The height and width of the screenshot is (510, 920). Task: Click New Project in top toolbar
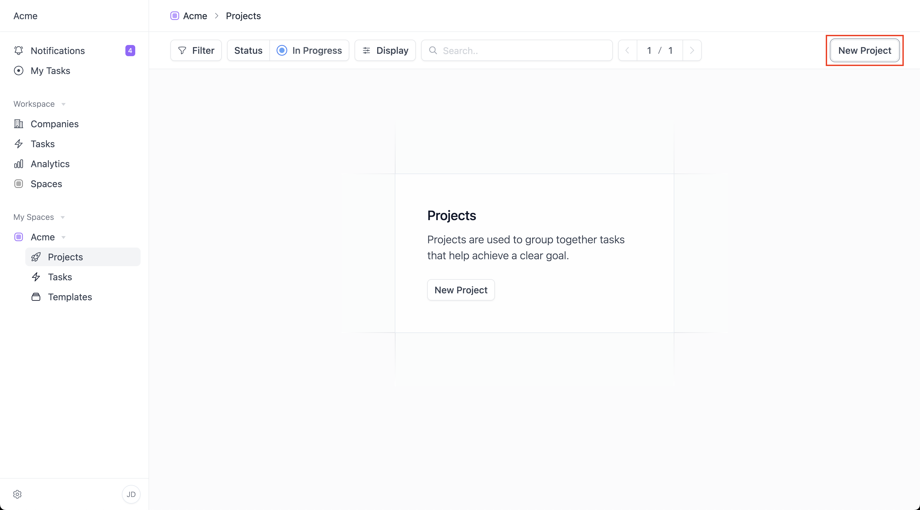point(864,50)
